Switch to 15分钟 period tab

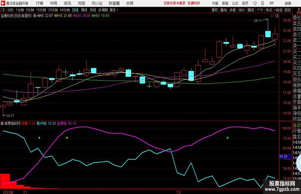click(41, 10)
